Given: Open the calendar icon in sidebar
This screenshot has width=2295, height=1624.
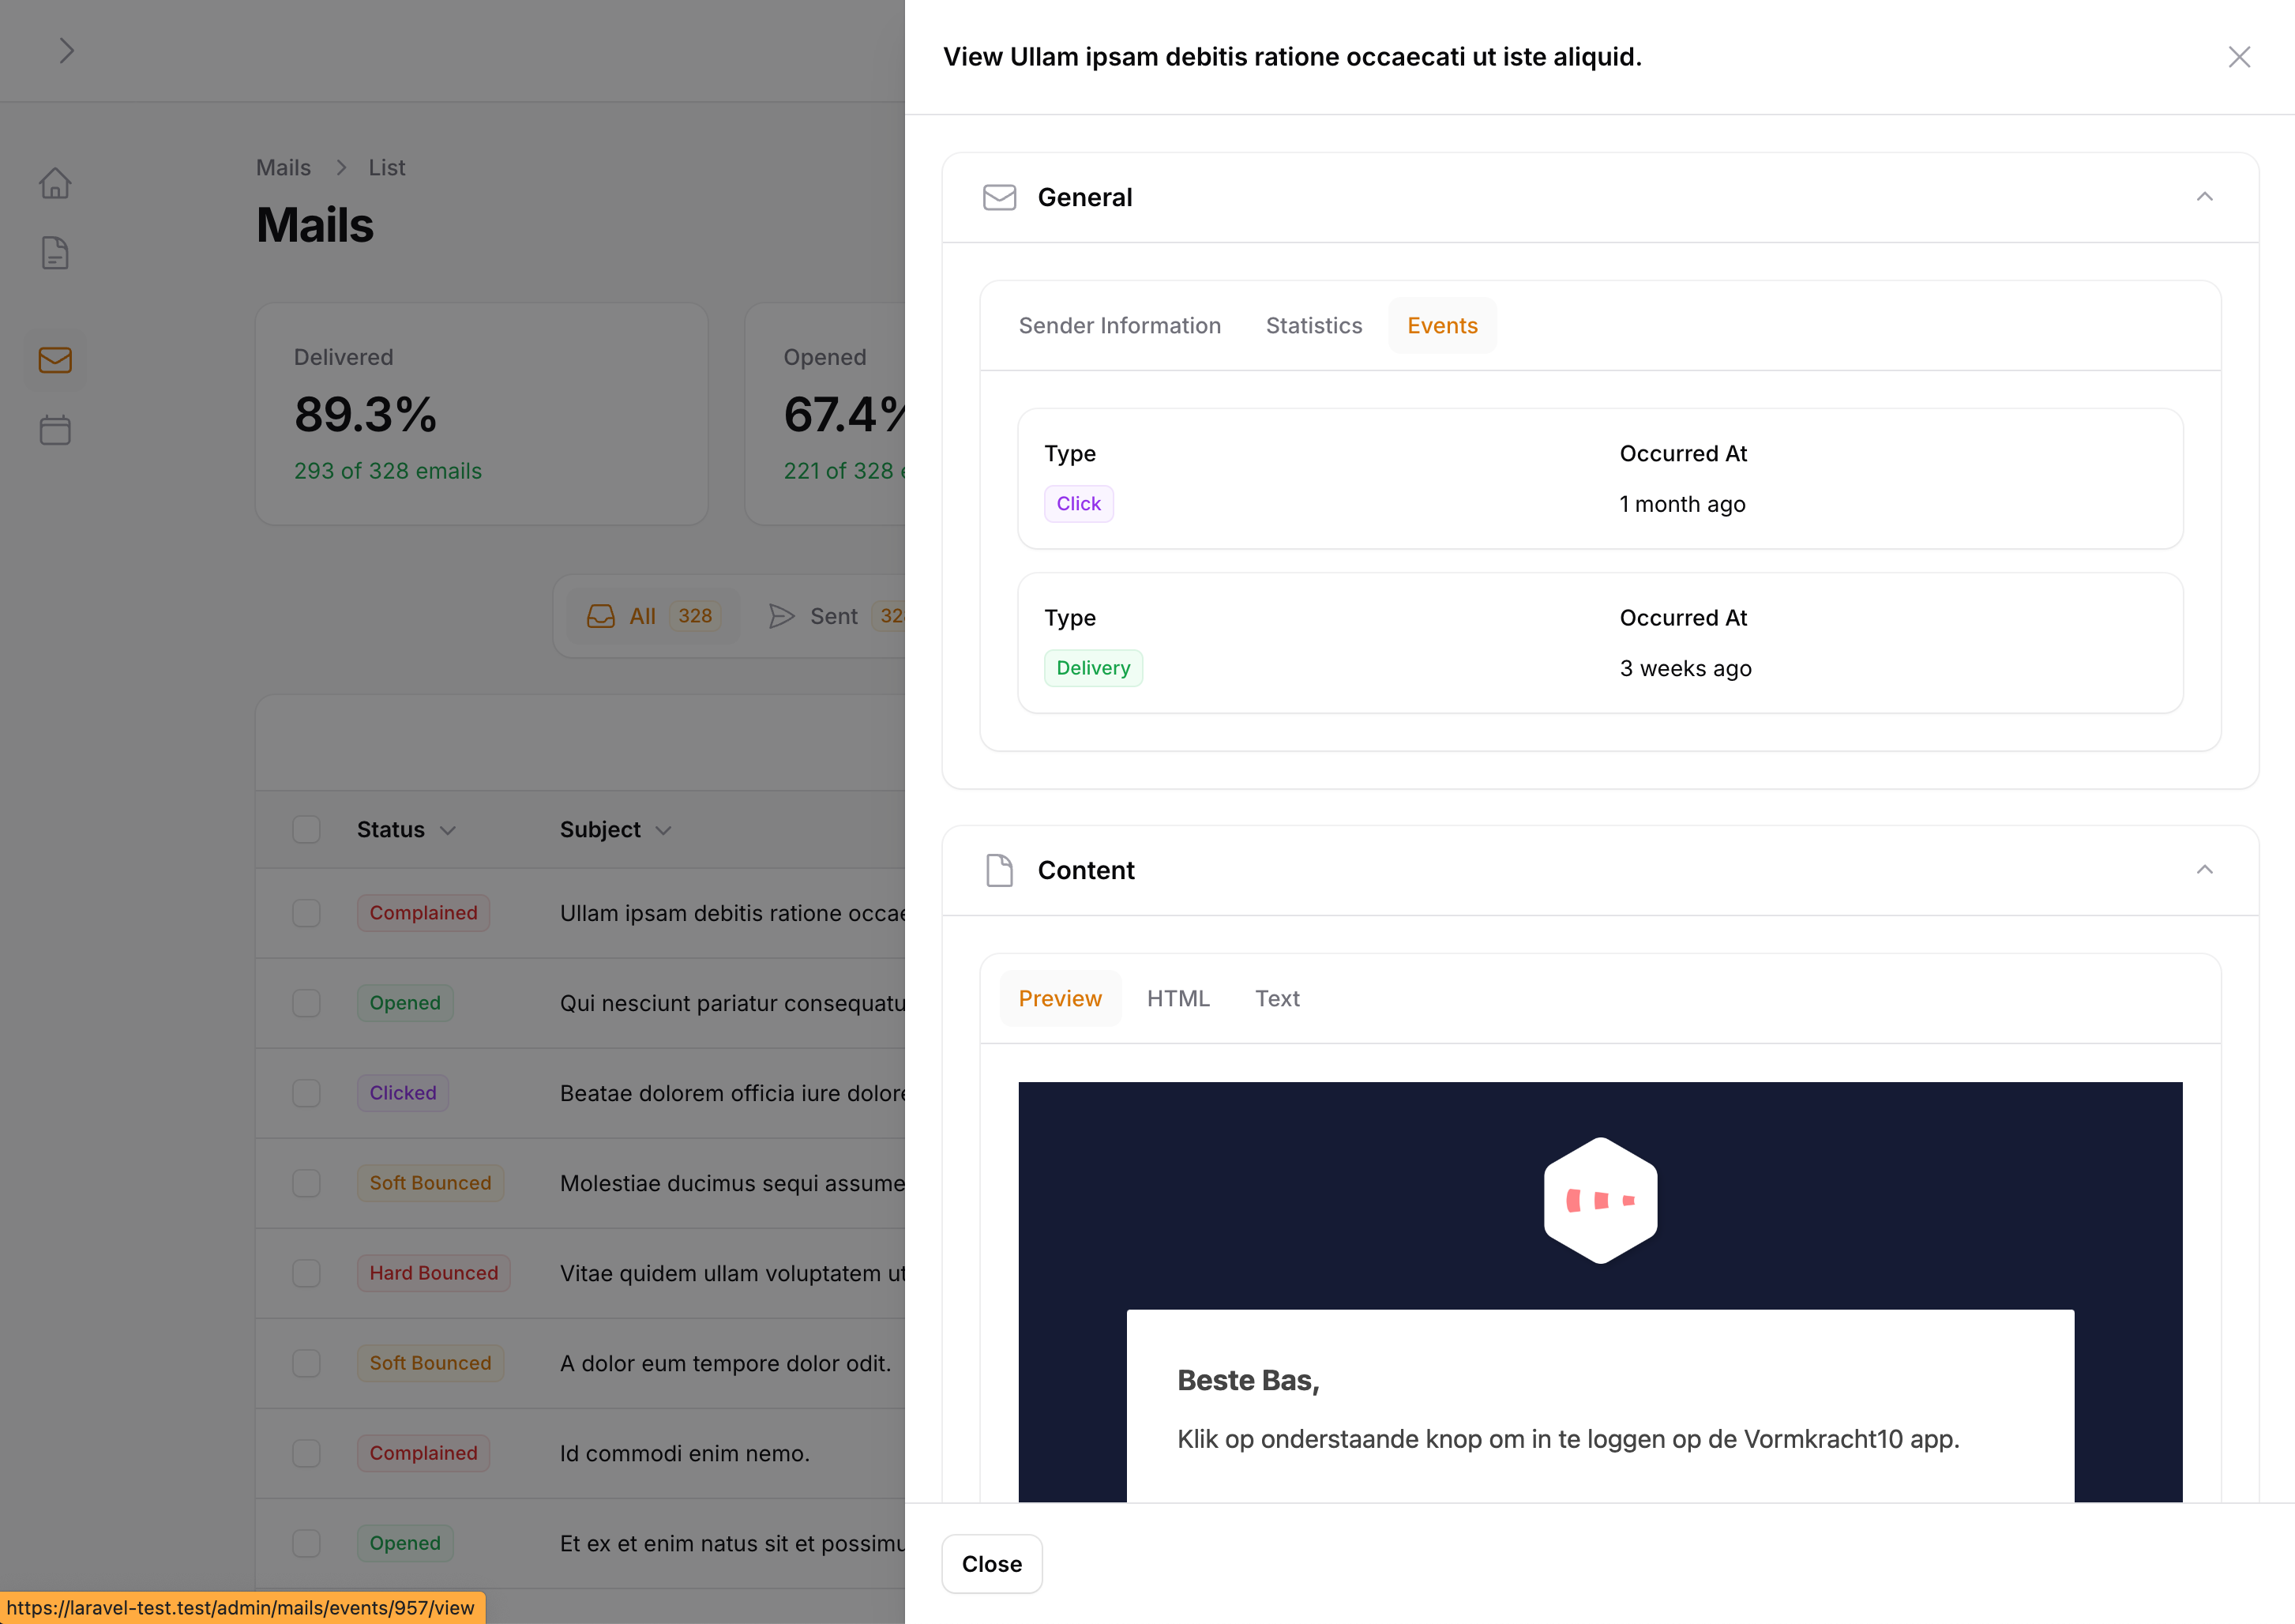Looking at the screenshot, I should 55,430.
